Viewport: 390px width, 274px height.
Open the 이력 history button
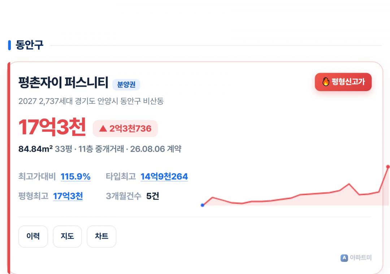tap(33, 236)
